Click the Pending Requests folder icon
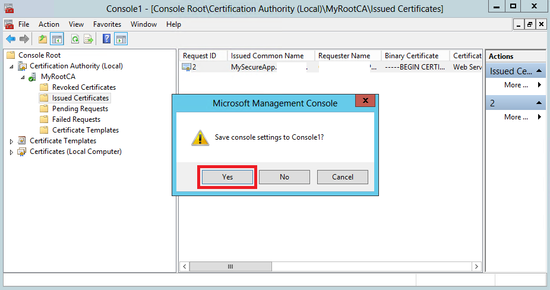The height and width of the screenshot is (290, 550). click(x=44, y=109)
